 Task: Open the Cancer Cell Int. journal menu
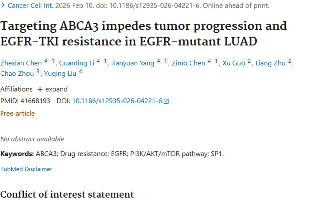coord(31,5)
